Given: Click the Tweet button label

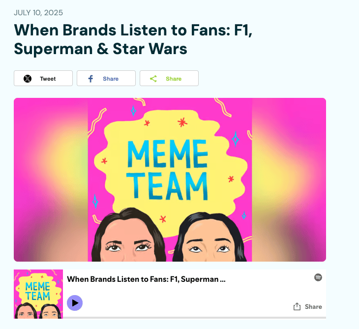Looking at the screenshot, I should click(48, 79).
